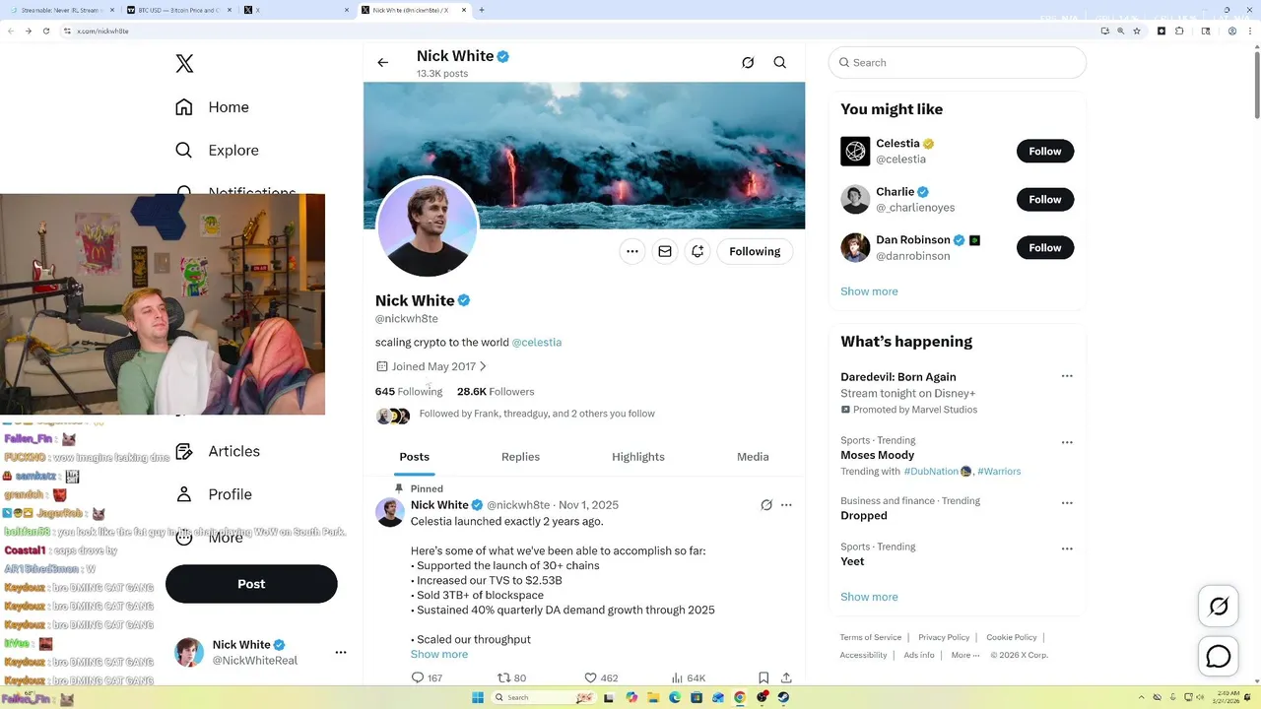1261x709 pixels.
Task: Click the browser address bar
Action: [x=576, y=31]
